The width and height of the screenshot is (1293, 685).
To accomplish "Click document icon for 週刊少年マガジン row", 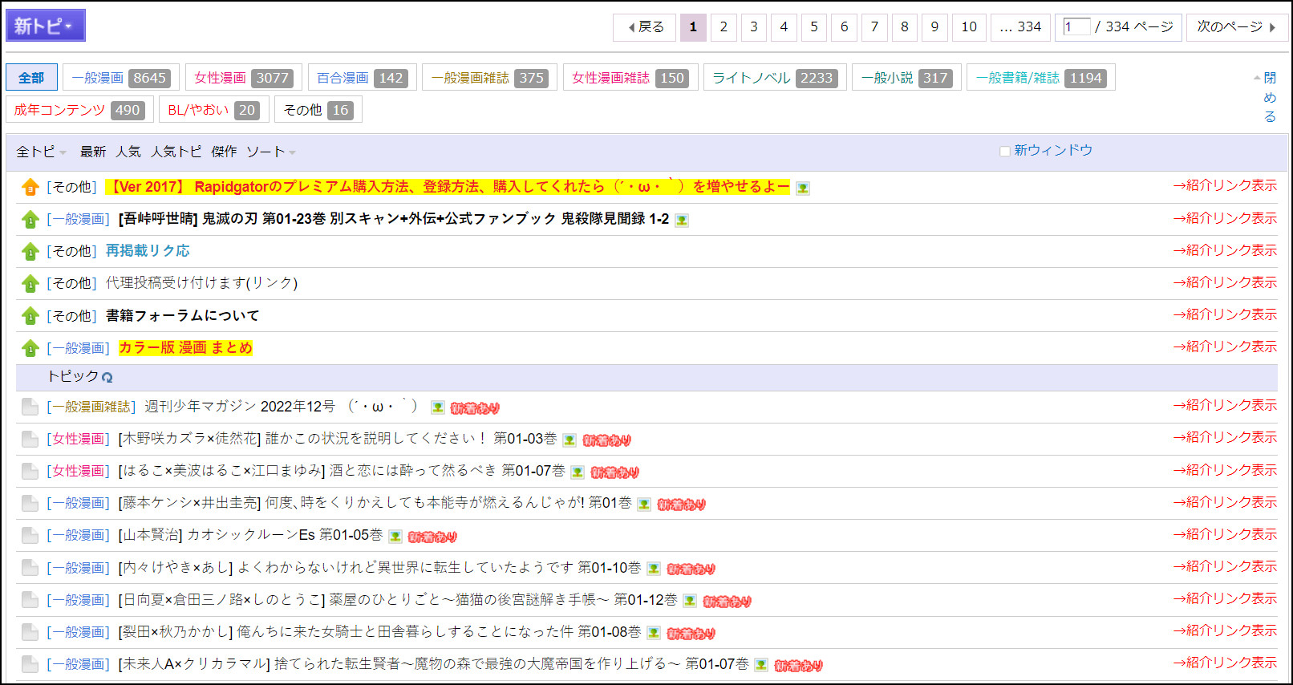I will [x=30, y=407].
